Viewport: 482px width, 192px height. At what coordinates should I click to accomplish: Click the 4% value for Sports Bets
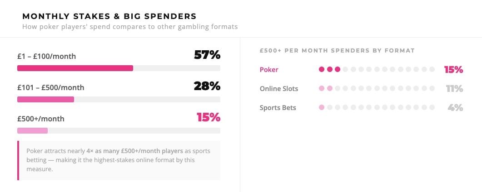pyautogui.click(x=455, y=108)
